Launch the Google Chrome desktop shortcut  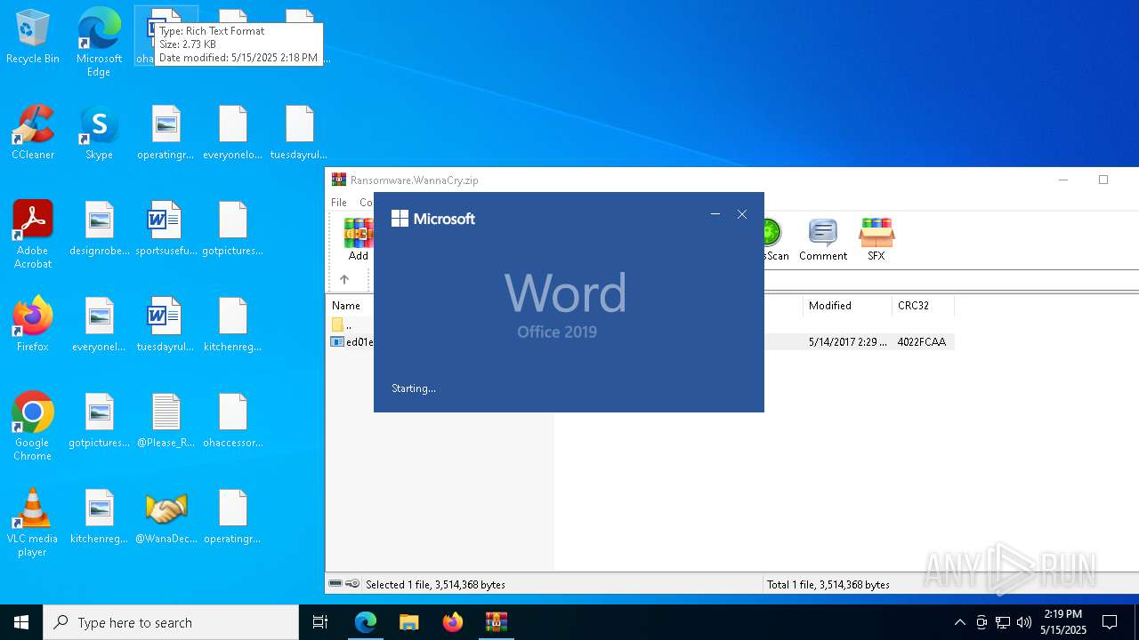(x=33, y=426)
